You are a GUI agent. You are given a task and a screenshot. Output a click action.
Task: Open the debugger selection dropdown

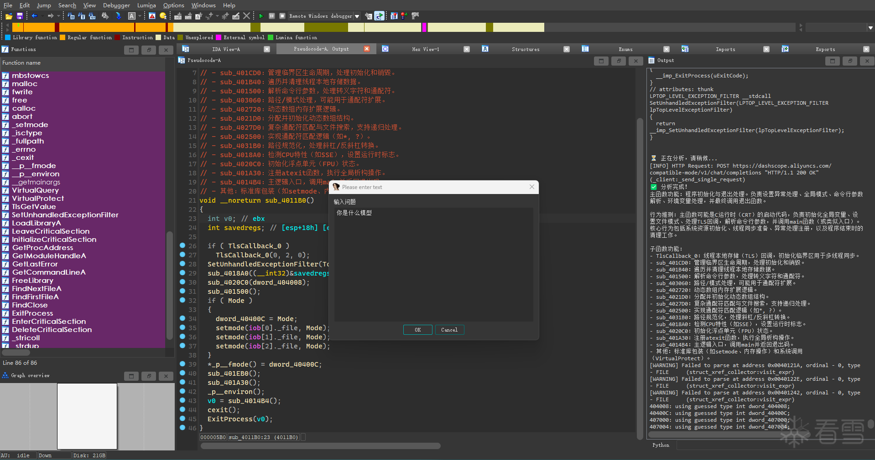pos(357,16)
